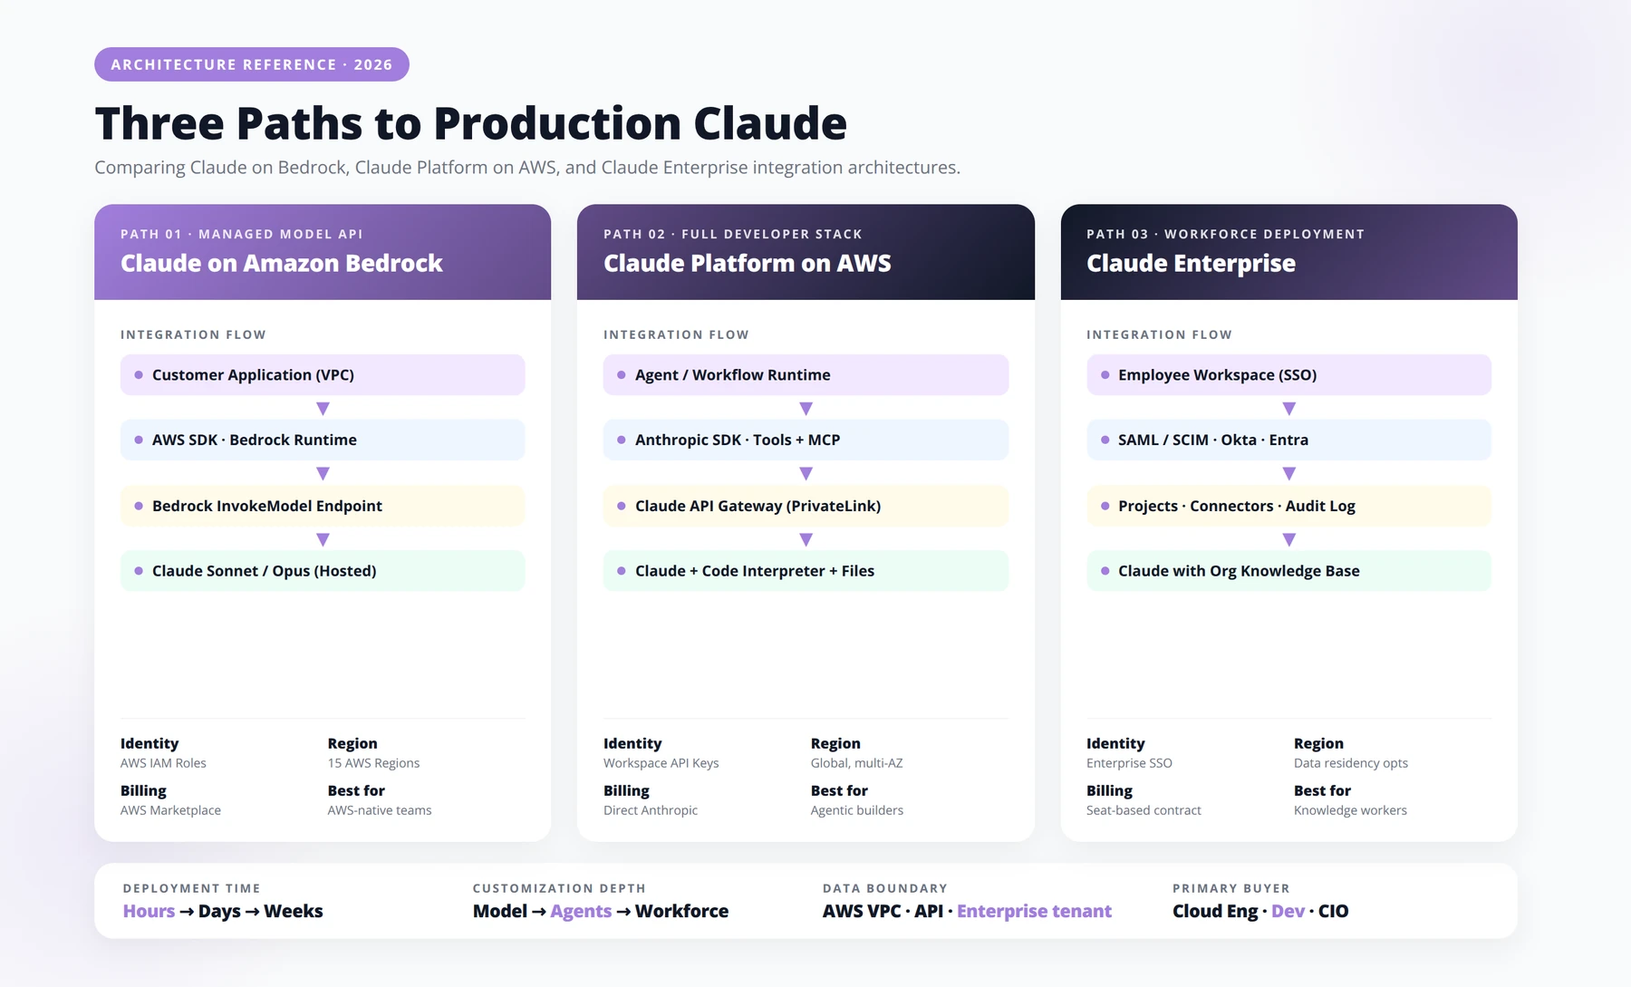1631x987 pixels.
Task: Click the Model text under Customization Depth
Action: tap(499, 911)
